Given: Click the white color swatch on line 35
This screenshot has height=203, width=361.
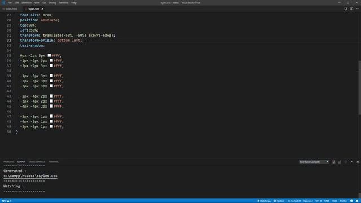Looking at the screenshot, I should (49, 55).
